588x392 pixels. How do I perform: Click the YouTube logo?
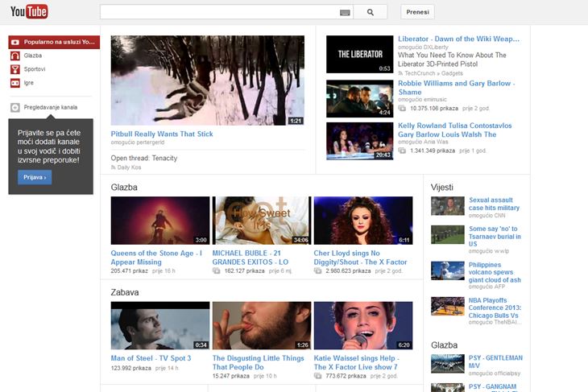(x=29, y=11)
